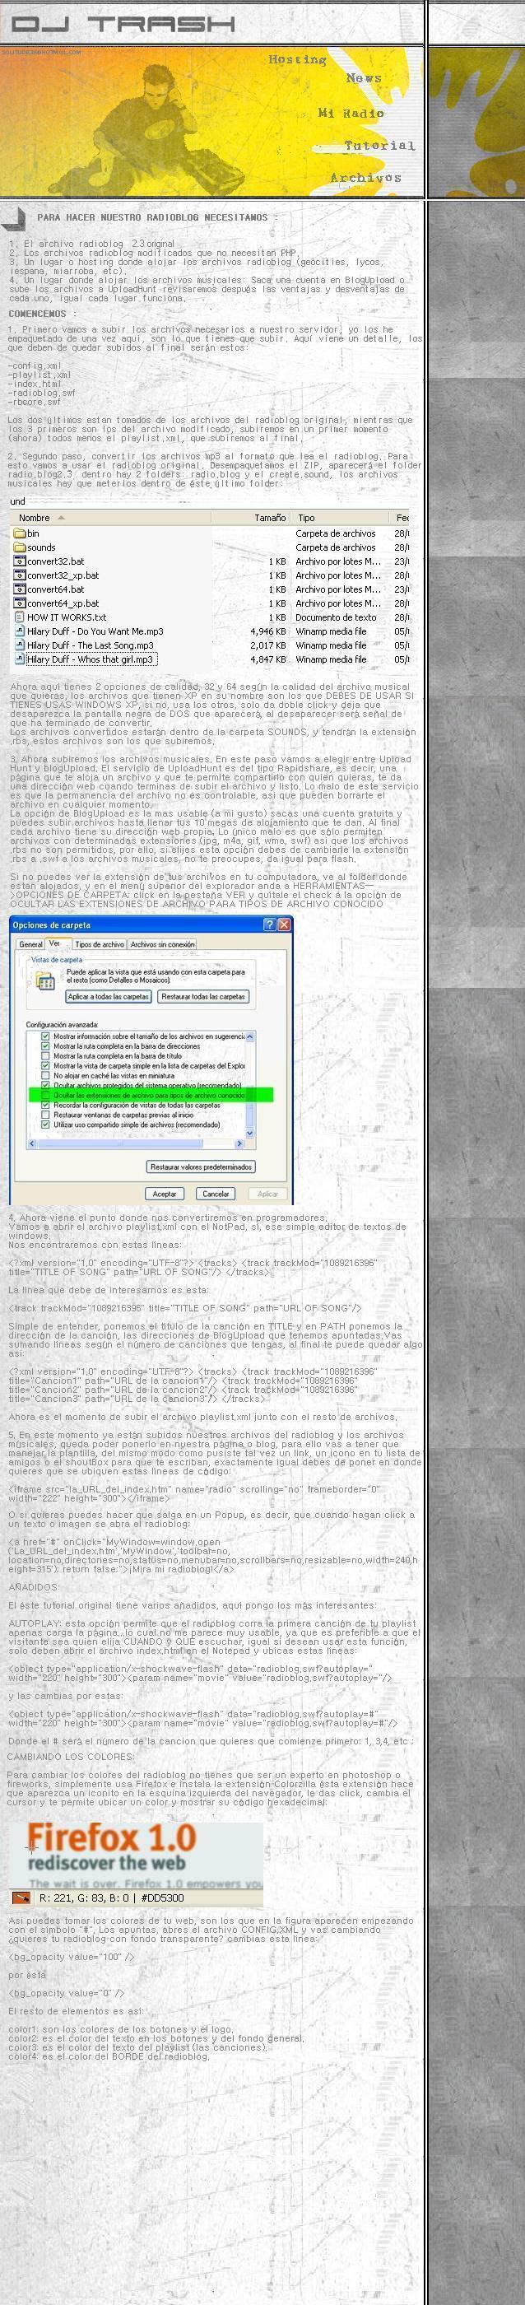Click Aplicar a todas las carpetas
Image resolution: width=525 pixels, height=2305 pixels.
(109, 997)
